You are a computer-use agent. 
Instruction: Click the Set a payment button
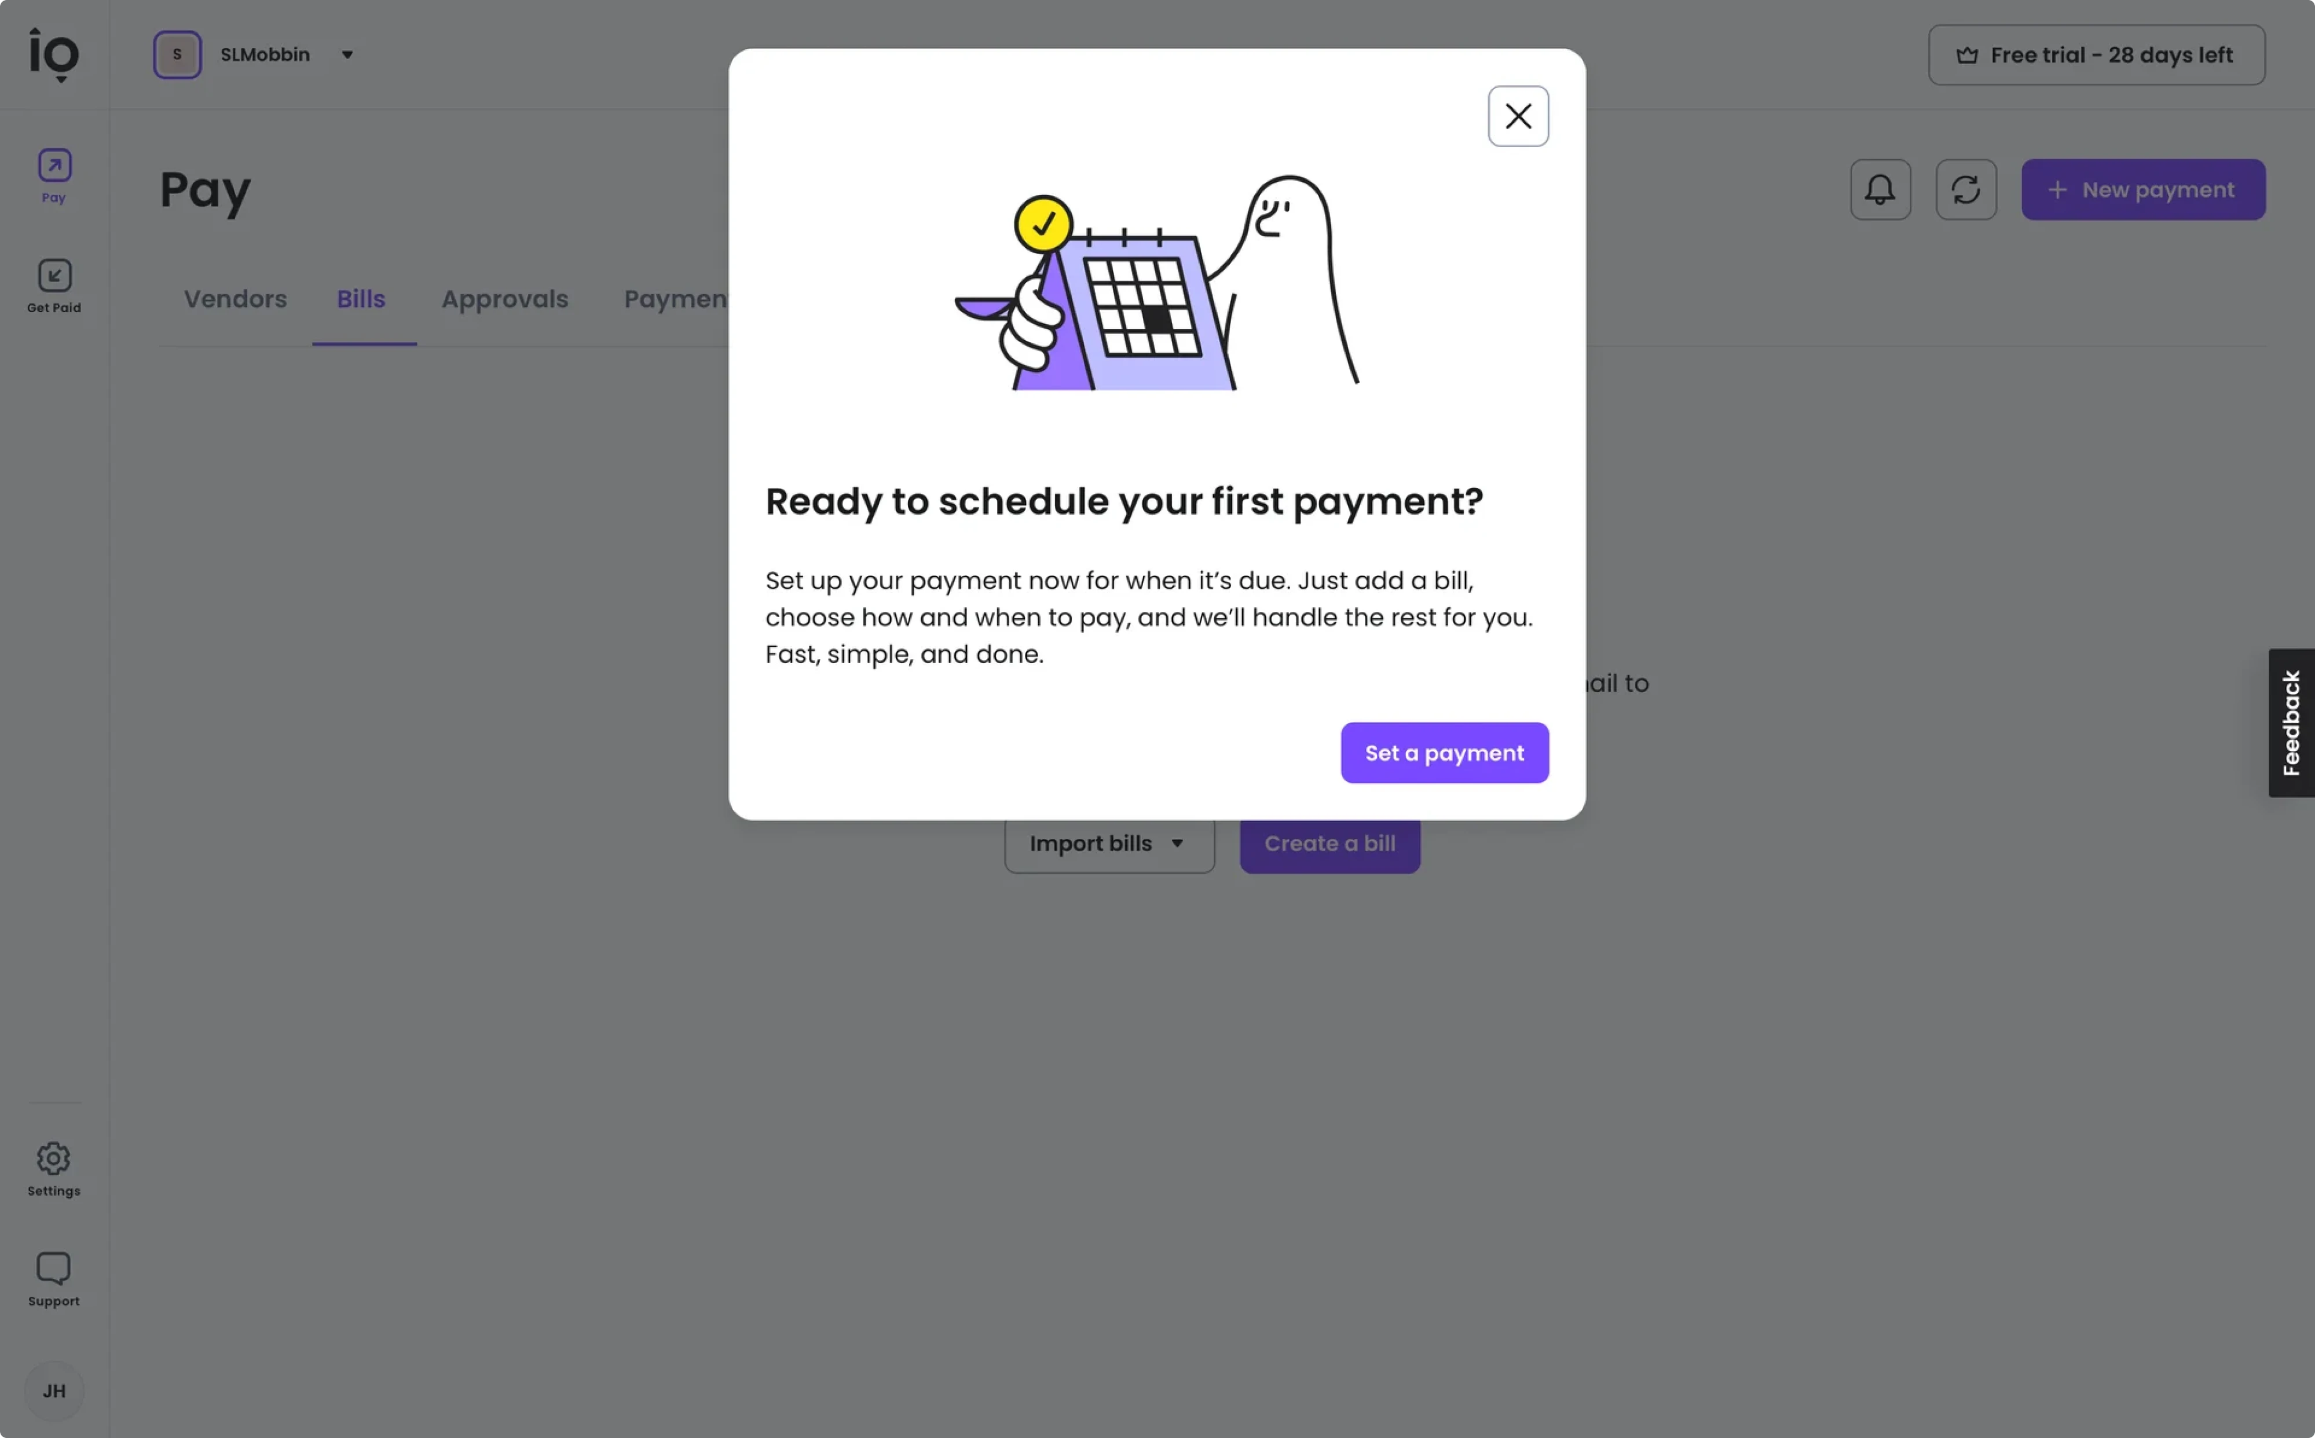click(1443, 753)
